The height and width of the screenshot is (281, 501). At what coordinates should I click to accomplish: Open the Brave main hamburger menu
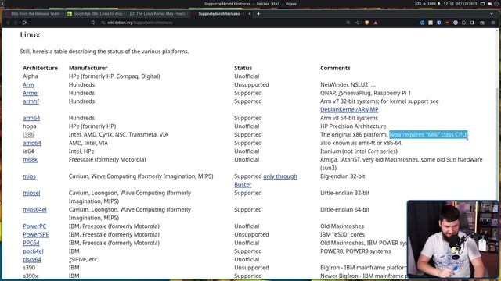coord(493,23)
